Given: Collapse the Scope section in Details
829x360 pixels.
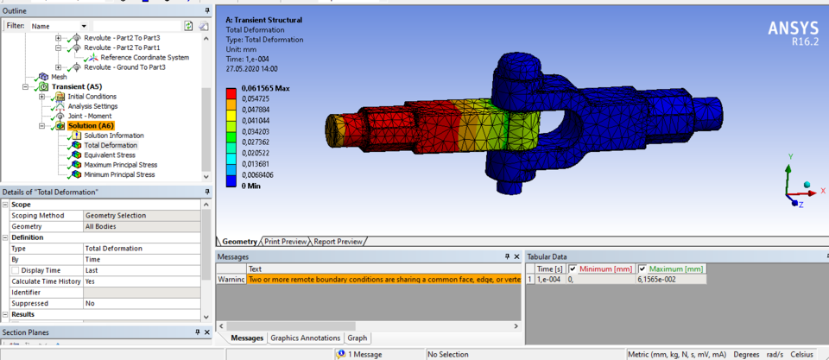Looking at the screenshot, I should pyautogui.click(x=5, y=205).
